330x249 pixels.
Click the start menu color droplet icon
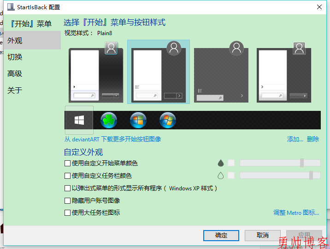tap(220, 163)
